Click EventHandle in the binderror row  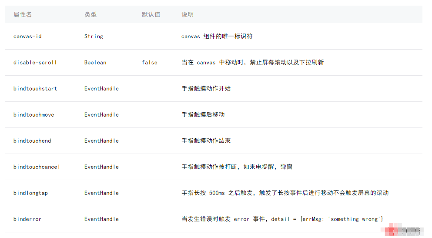101,219
